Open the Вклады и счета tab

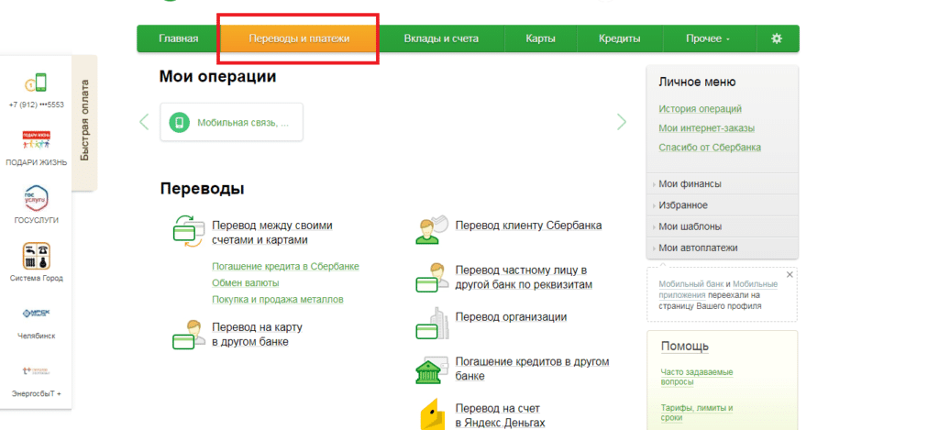441,39
